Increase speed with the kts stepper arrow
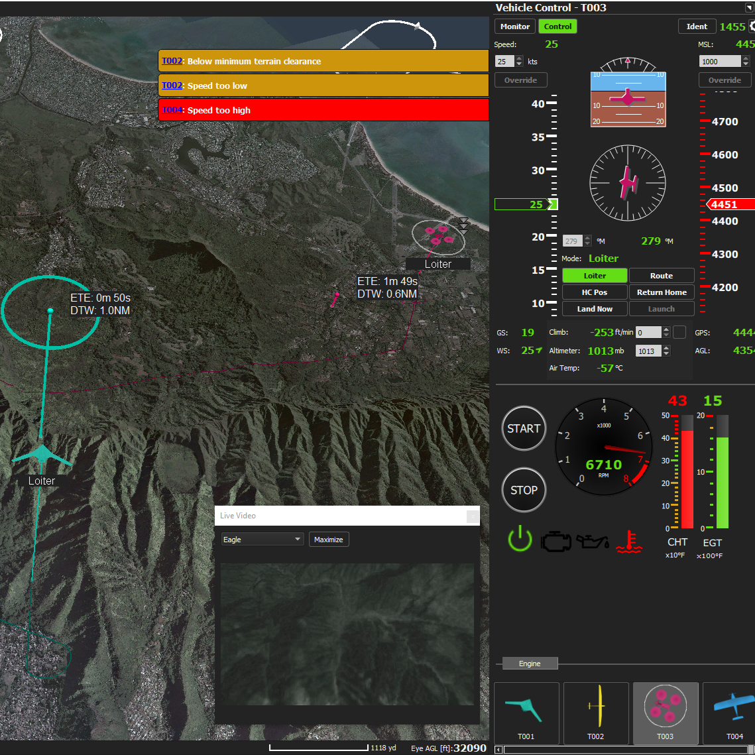This screenshot has height=755, width=755. point(518,58)
